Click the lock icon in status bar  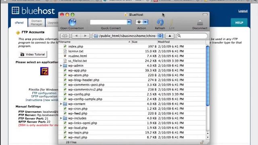click(x=202, y=142)
